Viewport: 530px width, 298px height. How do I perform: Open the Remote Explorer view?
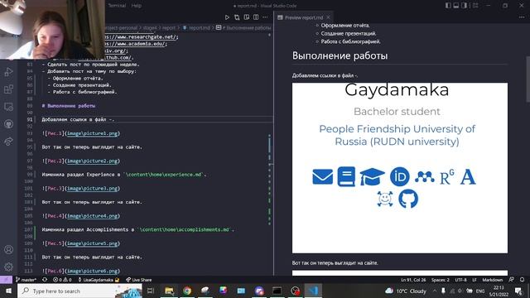tap(8, 107)
